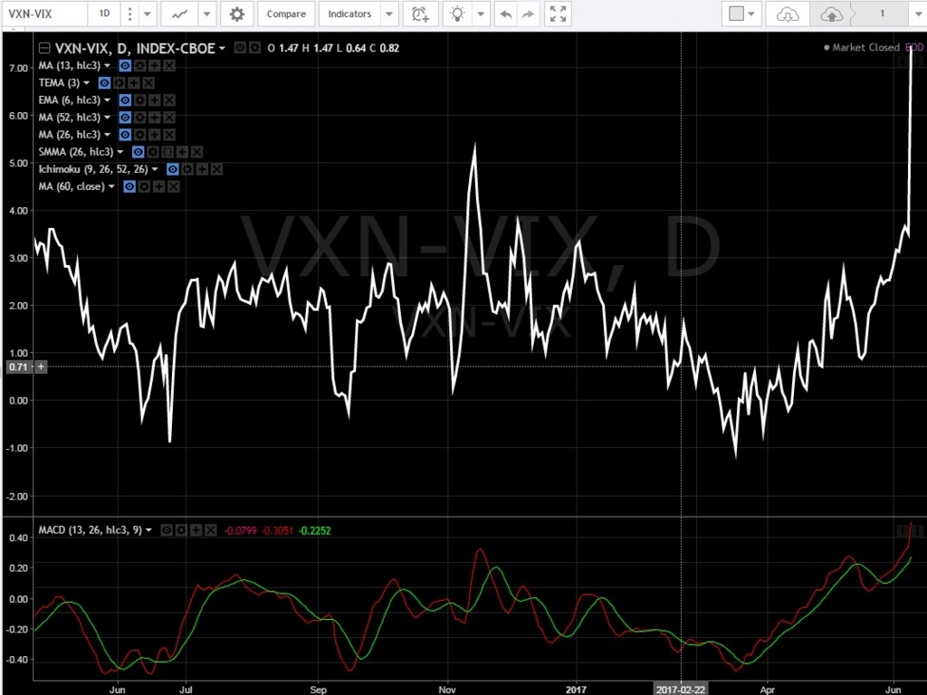This screenshot has width=927, height=695.
Task: Toggle visibility of MA (60, close)
Action: pyautogui.click(x=129, y=186)
